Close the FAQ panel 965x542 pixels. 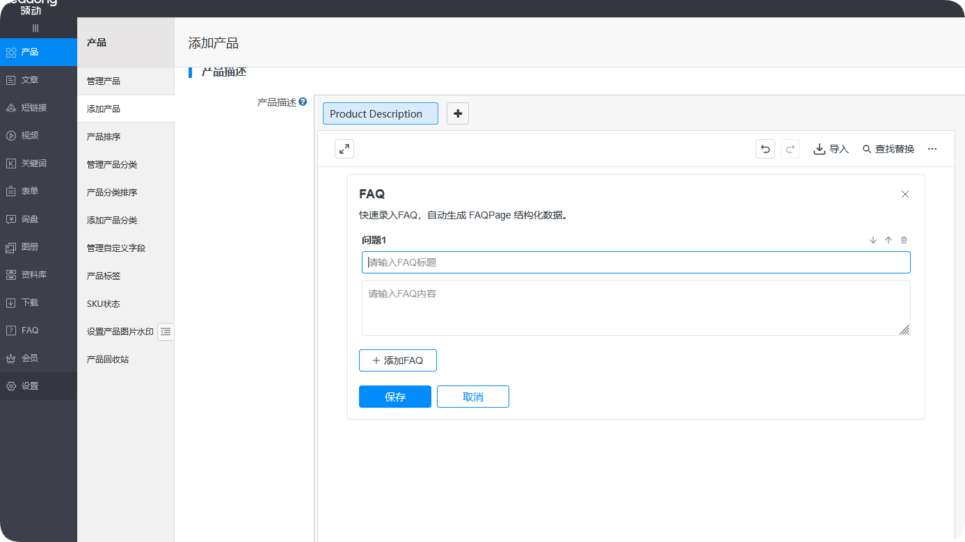(905, 194)
